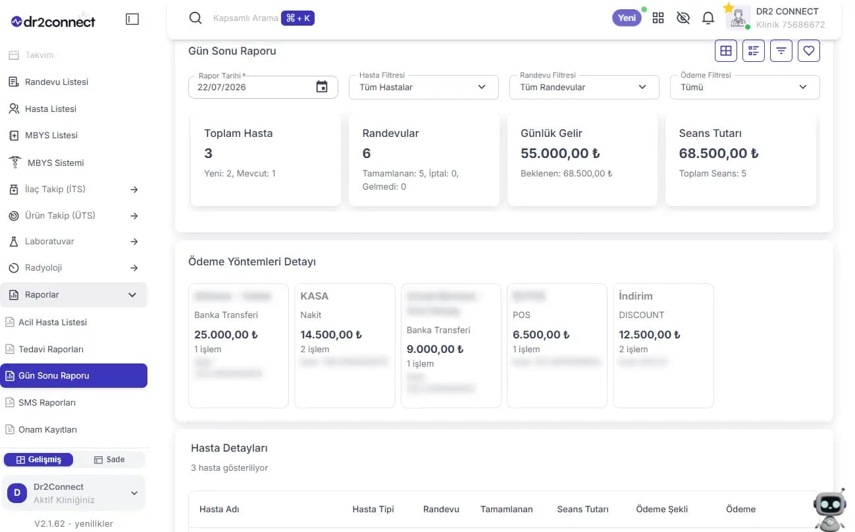855x532 pixels.
Task: Open the V2.1.62 yenilikler link
Action: coord(74,523)
